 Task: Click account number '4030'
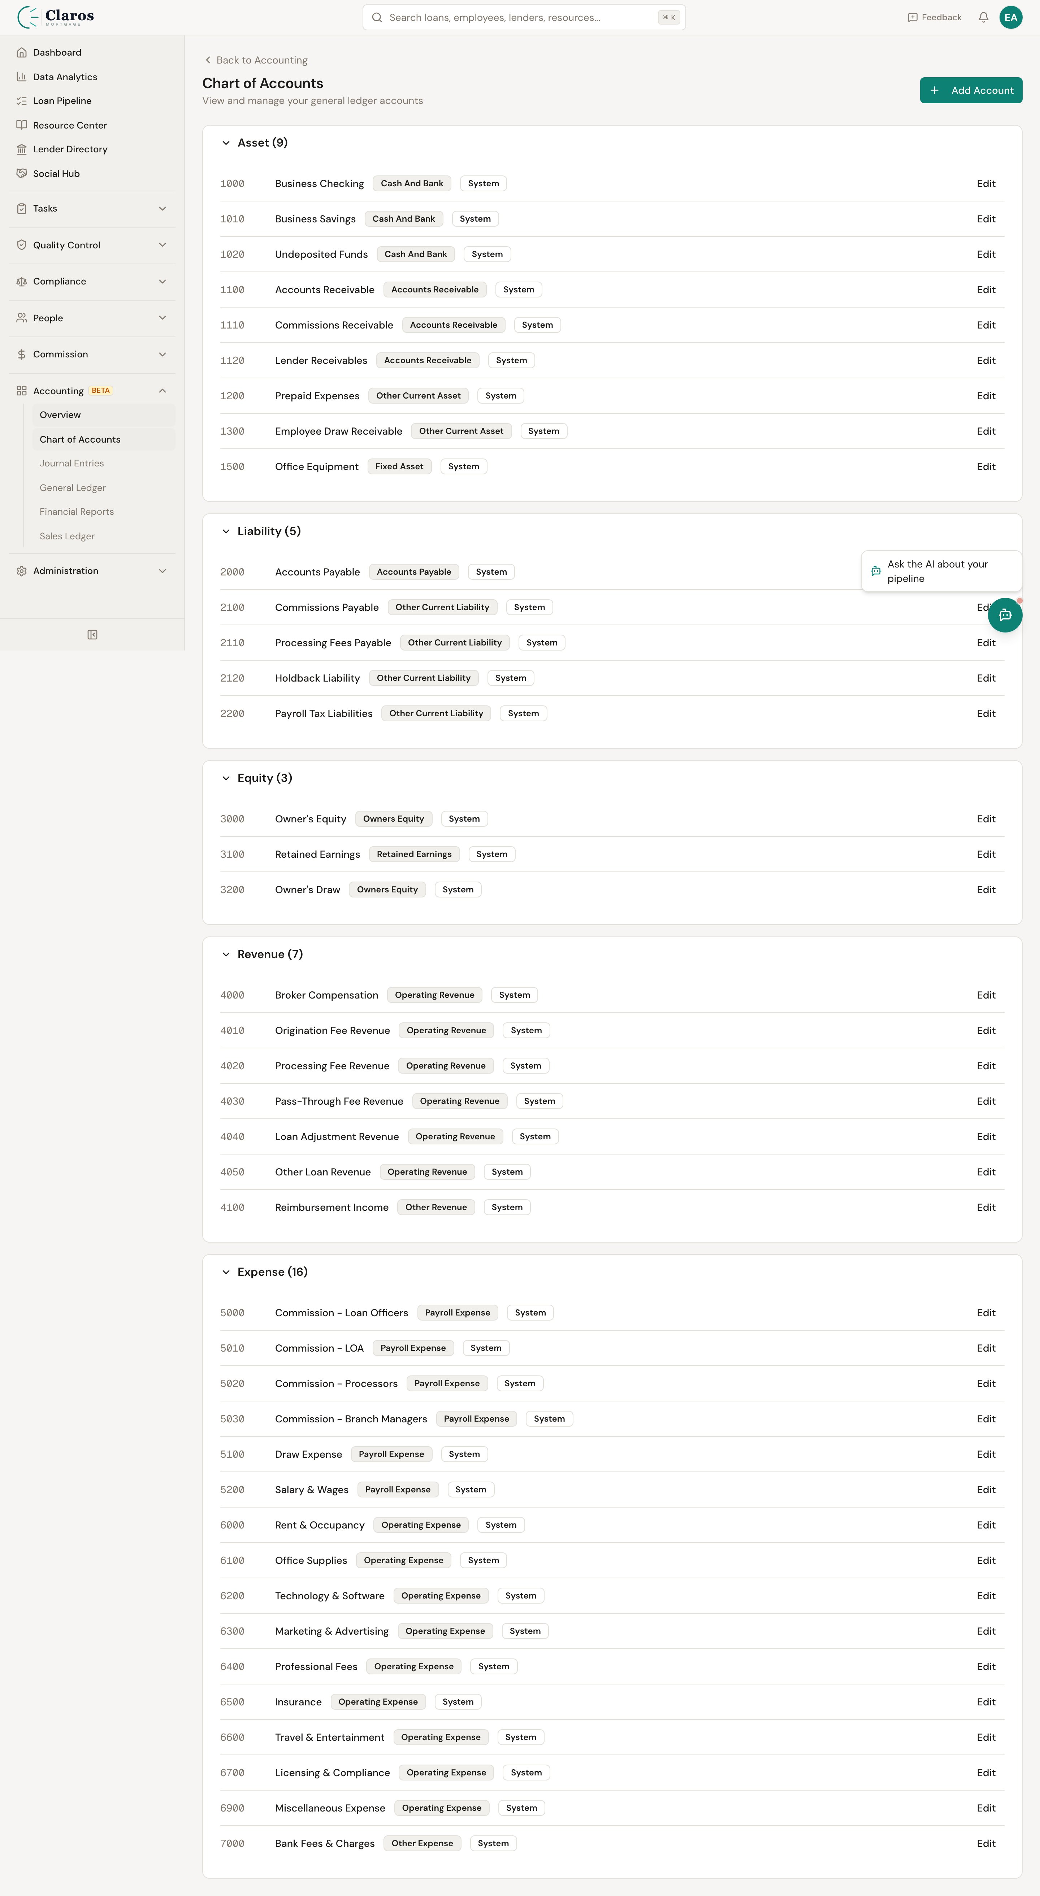[232, 1102]
